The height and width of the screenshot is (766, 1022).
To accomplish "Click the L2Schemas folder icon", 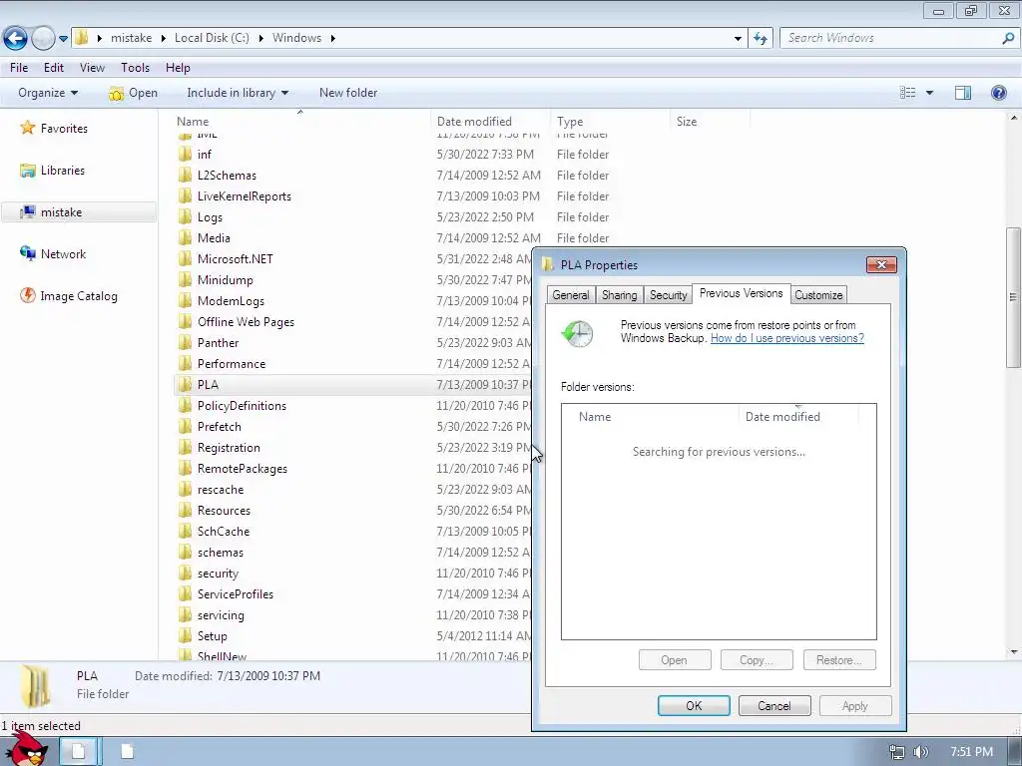I will pyautogui.click(x=185, y=176).
